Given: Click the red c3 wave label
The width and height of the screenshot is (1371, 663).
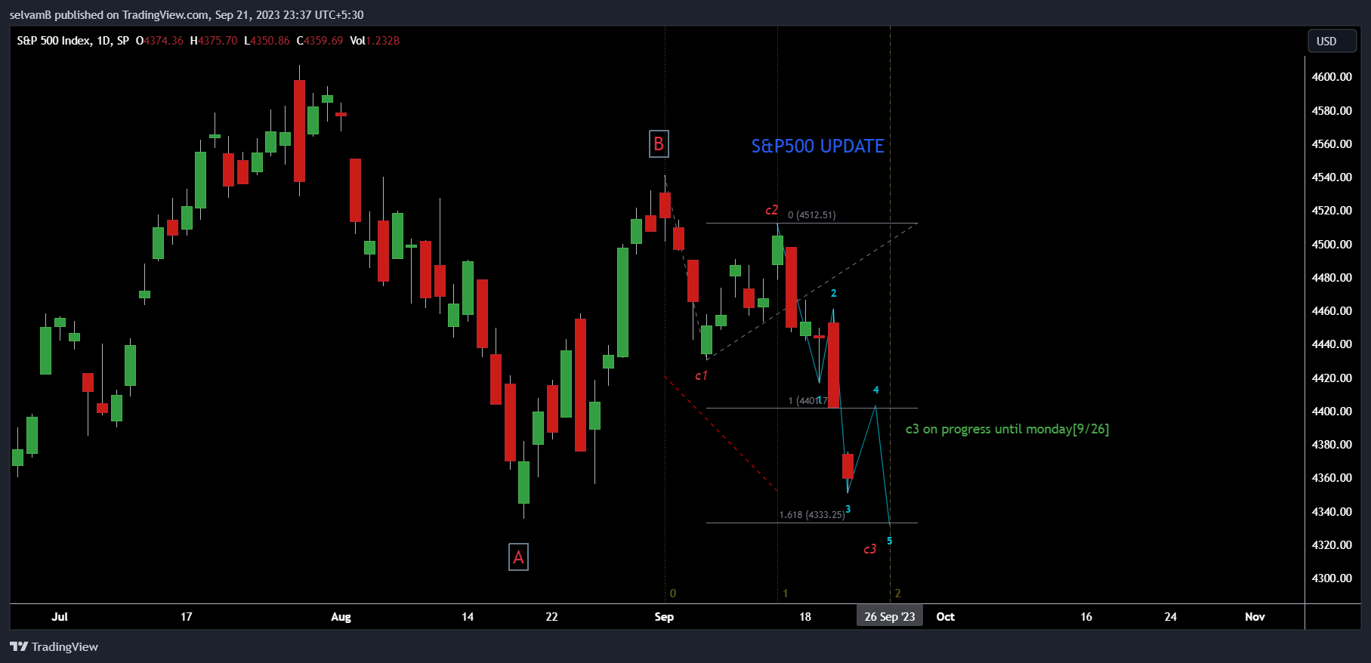Looking at the screenshot, I should pos(869,549).
